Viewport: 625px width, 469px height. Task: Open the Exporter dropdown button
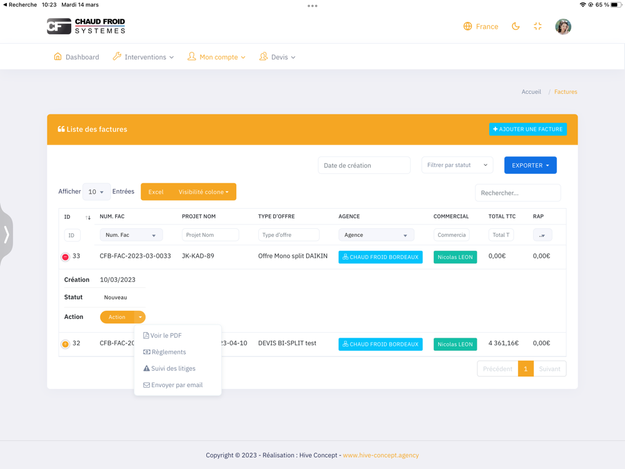pyautogui.click(x=530, y=165)
